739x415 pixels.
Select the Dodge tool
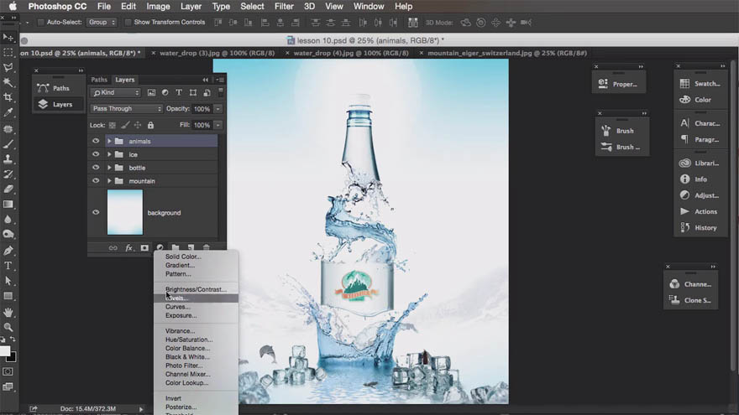[8, 234]
